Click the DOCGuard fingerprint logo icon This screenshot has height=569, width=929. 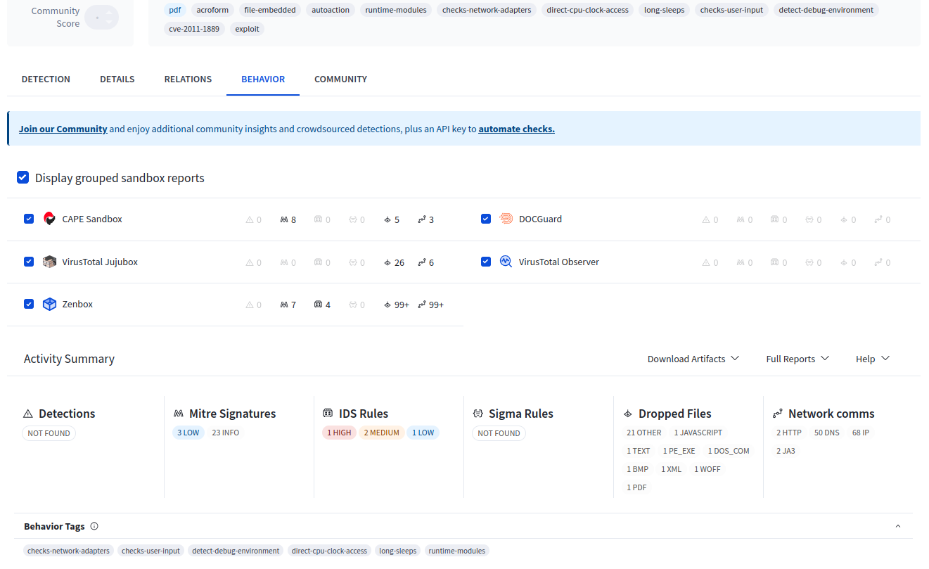506,219
